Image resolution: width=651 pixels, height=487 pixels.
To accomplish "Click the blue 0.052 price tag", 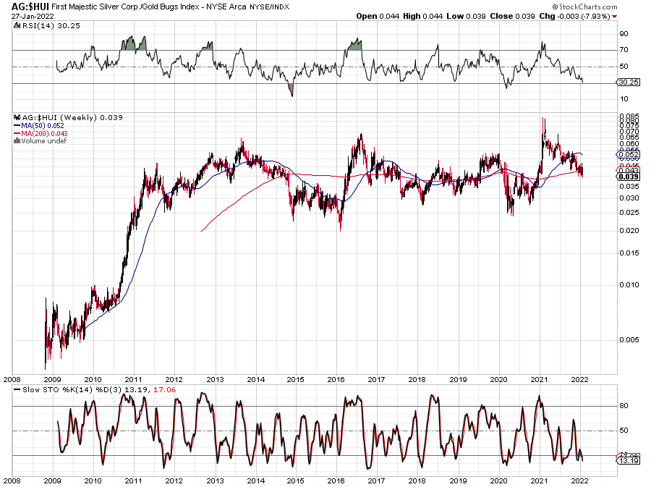I will pyautogui.click(x=629, y=154).
